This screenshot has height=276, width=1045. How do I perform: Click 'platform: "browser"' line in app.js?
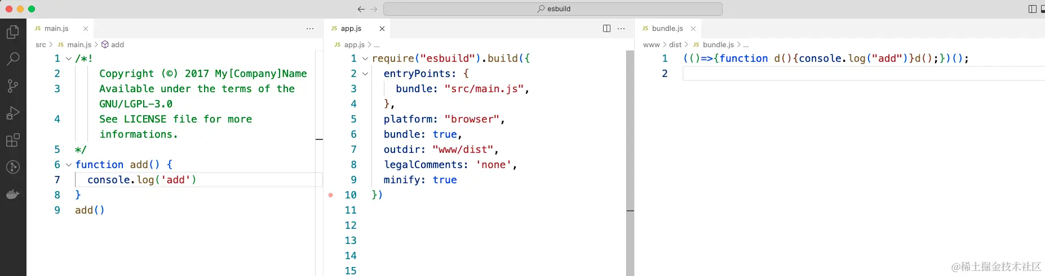[444, 119]
